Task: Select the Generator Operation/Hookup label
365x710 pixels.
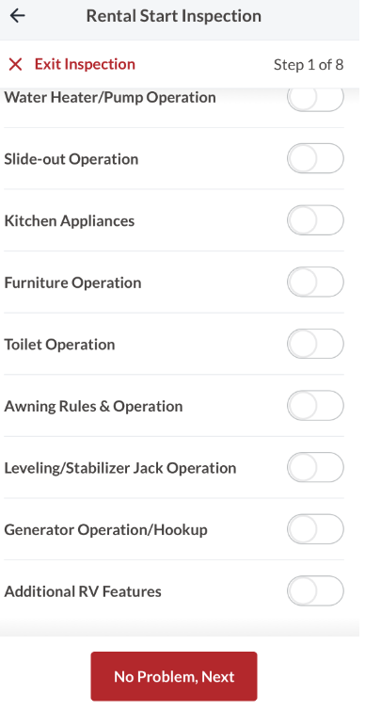Action: tap(106, 530)
